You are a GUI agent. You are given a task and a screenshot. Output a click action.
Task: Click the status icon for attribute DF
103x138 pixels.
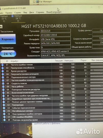coord(4,120)
